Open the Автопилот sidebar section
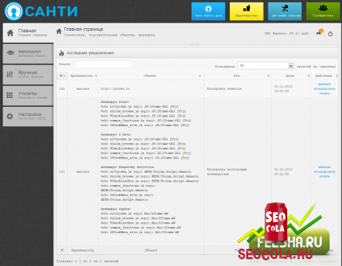 [28, 53]
